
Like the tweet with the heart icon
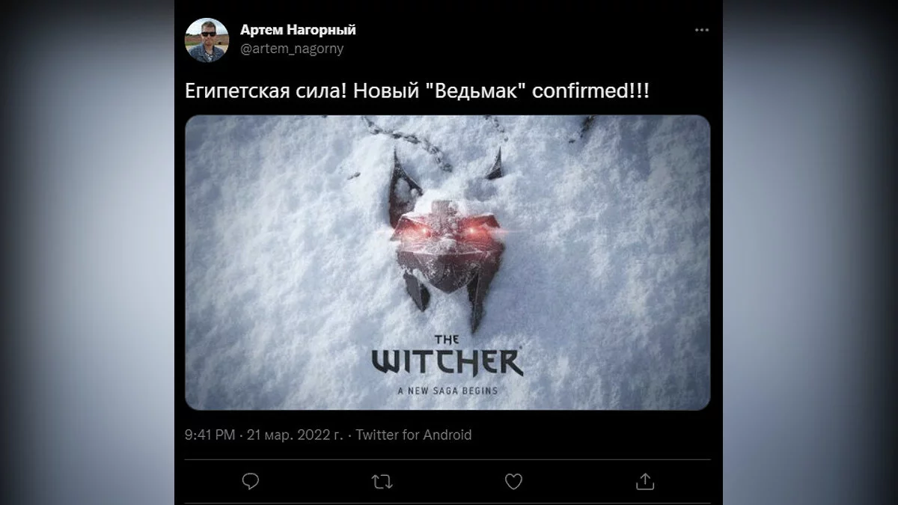(x=513, y=482)
